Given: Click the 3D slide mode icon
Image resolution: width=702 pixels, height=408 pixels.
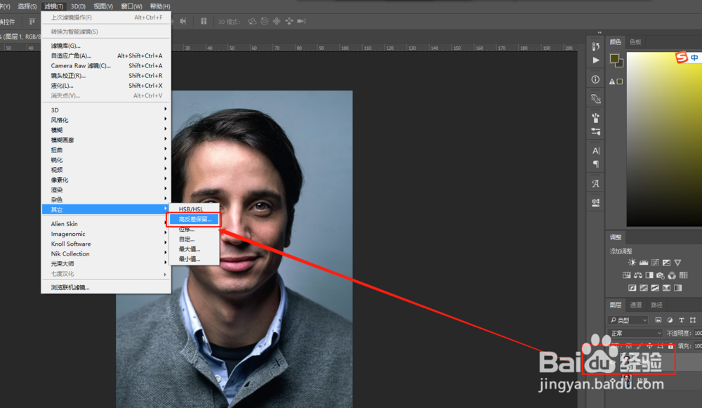Looking at the screenshot, I should tap(289, 21).
